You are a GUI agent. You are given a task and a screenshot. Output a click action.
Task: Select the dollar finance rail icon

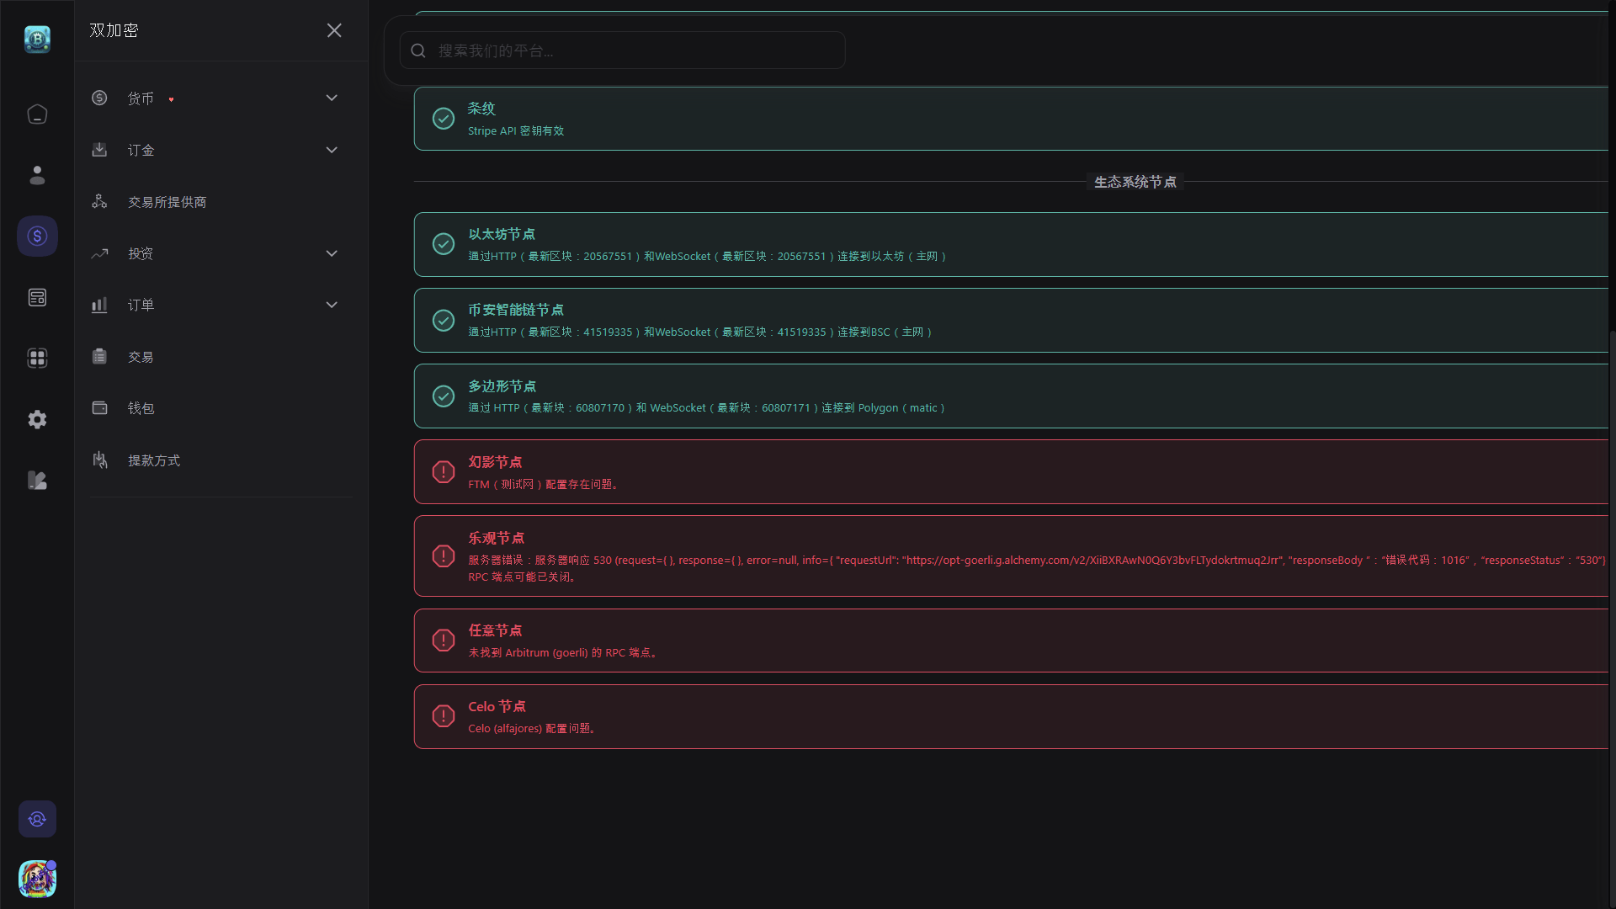click(37, 237)
